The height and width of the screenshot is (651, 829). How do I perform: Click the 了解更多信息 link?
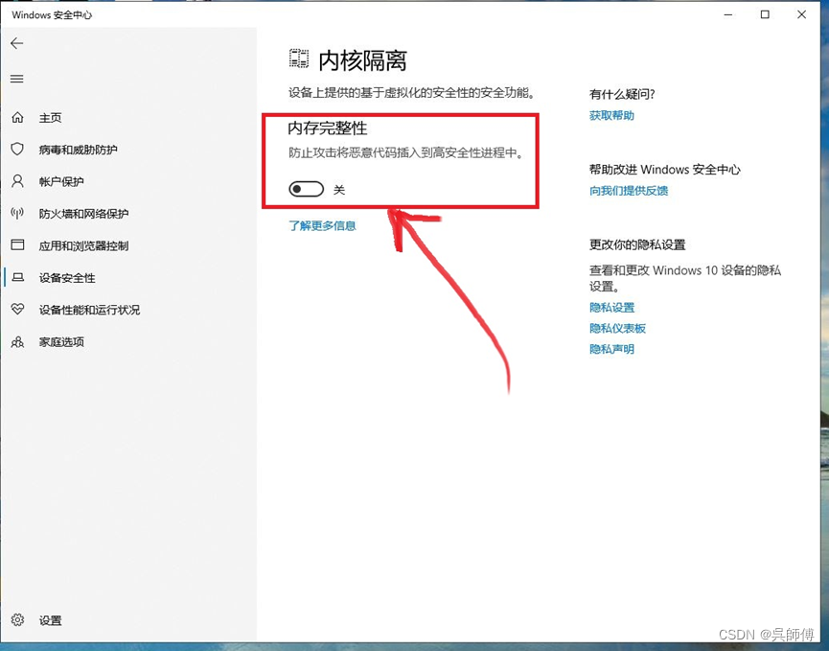(322, 226)
